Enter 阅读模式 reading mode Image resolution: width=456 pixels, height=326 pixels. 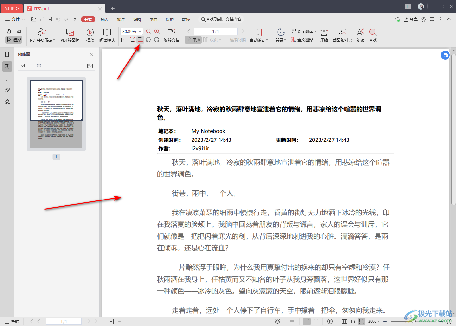[x=107, y=36]
